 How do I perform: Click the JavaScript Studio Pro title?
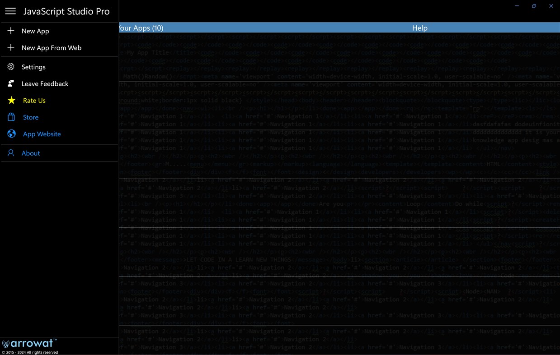click(66, 11)
